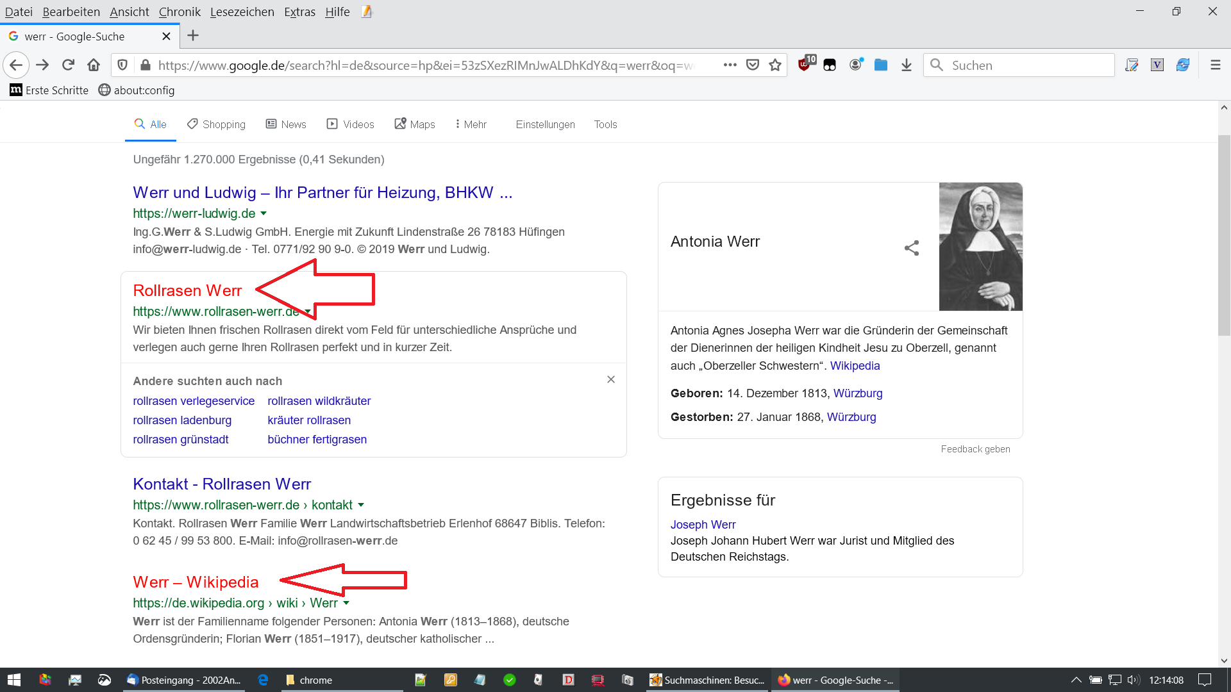Reload the page with the refresh icon
Viewport: 1231px width, 692px height.
(68, 65)
